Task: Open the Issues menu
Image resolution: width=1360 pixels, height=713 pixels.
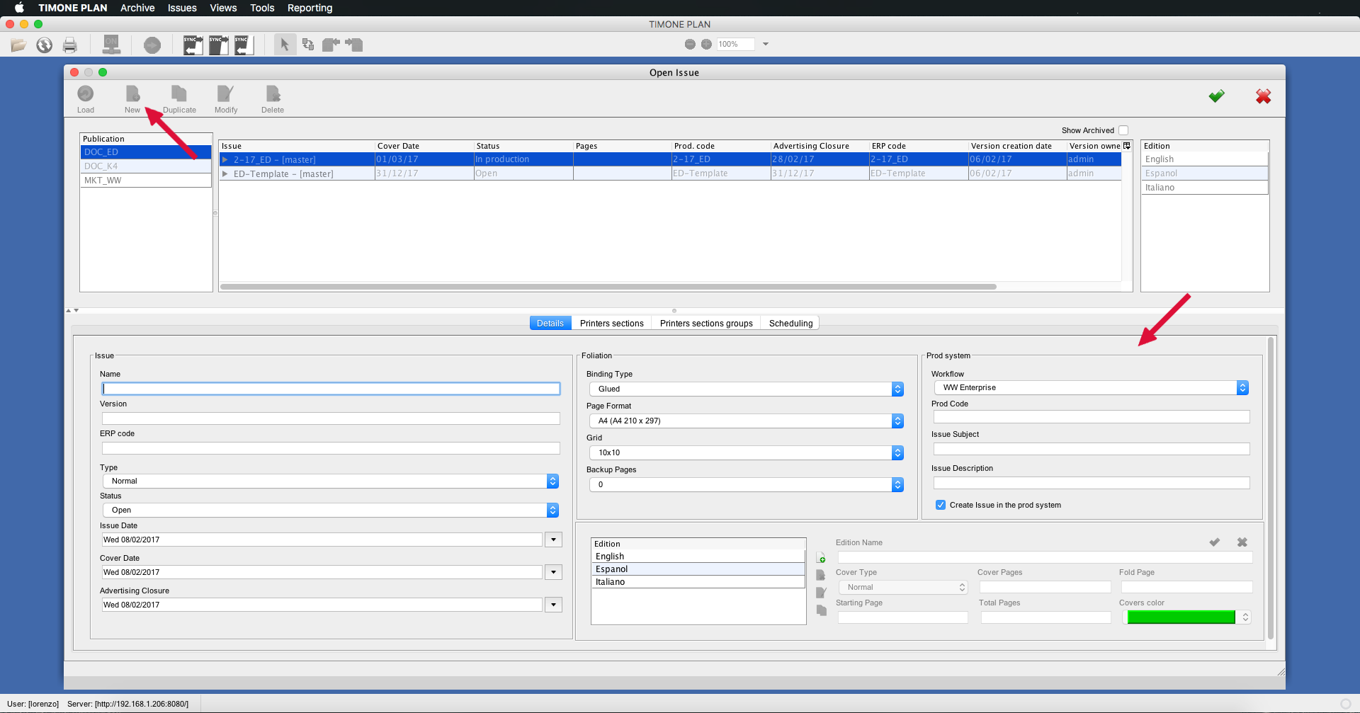Action: click(182, 8)
